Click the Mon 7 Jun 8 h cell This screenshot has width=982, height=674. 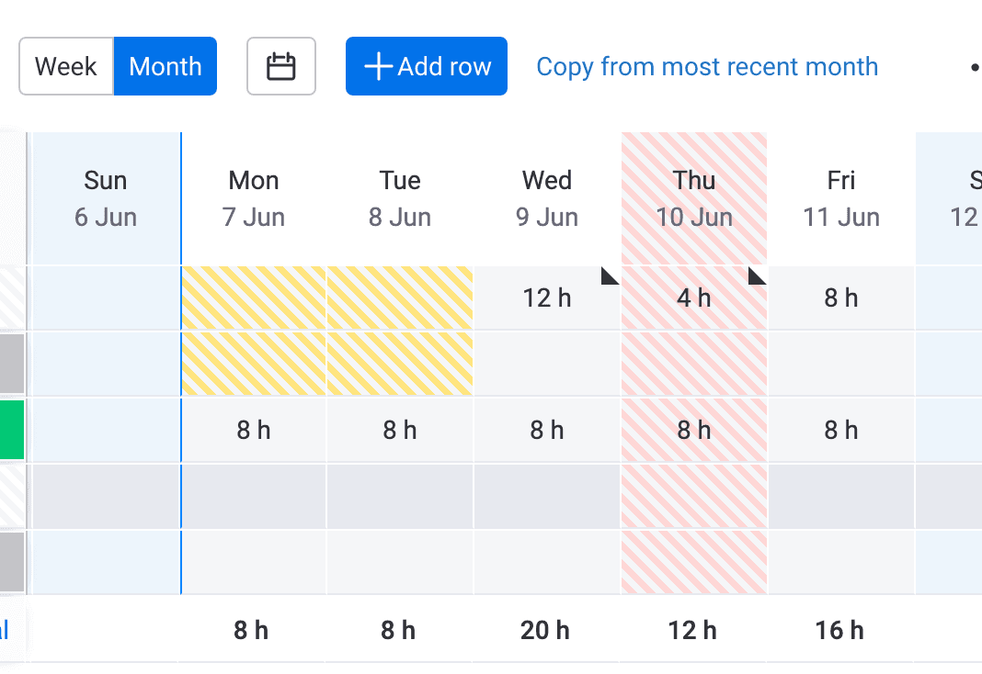254,430
